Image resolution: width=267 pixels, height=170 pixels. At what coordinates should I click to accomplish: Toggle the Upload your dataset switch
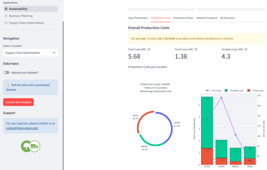pyautogui.click(x=6, y=73)
